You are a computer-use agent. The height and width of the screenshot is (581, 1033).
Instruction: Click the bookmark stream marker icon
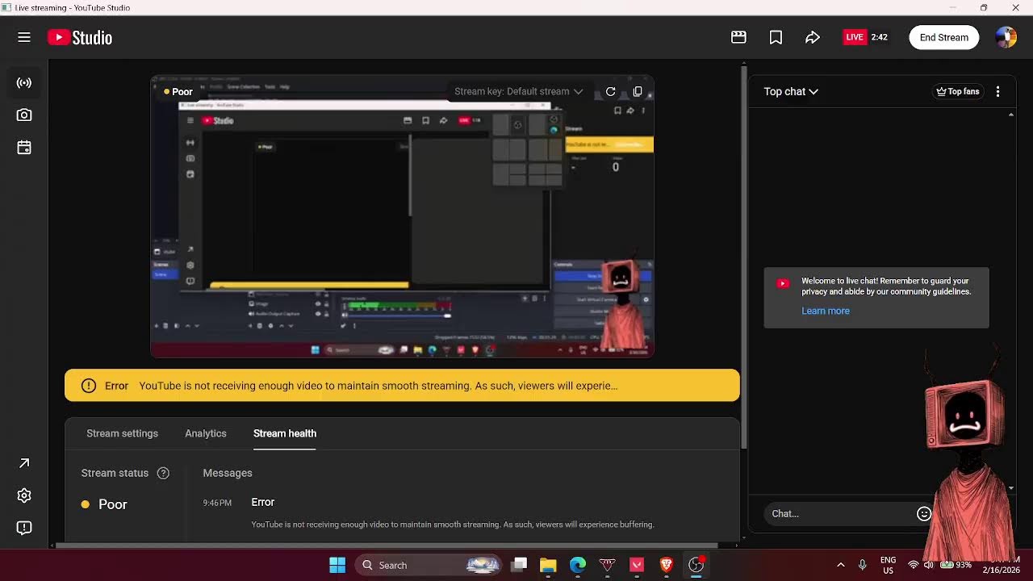click(x=776, y=37)
